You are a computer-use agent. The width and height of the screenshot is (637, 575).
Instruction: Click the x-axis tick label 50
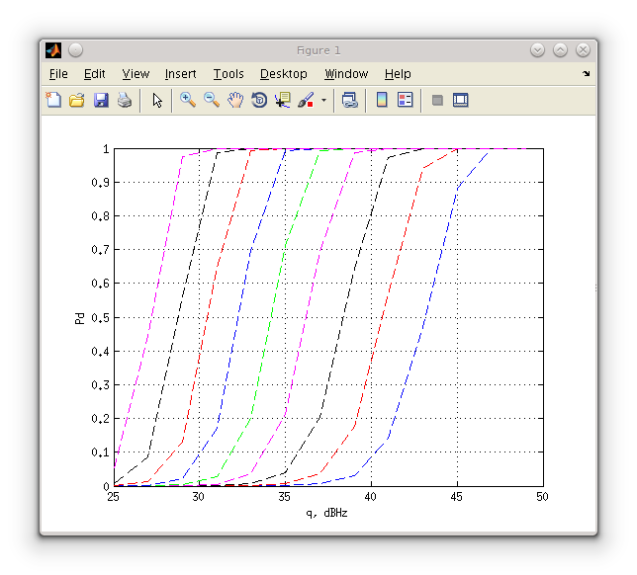tap(542, 497)
